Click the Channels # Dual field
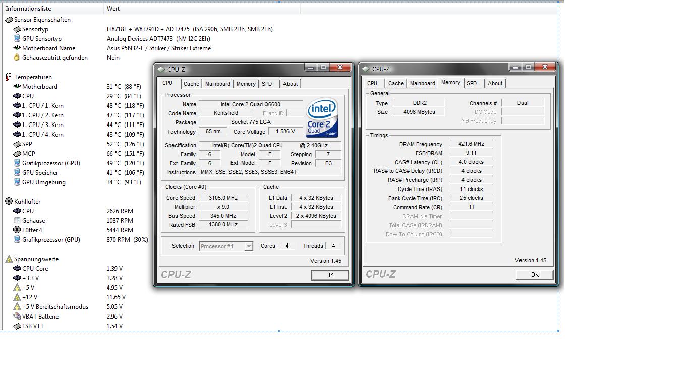The image size is (694, 378). pos(523,103)
